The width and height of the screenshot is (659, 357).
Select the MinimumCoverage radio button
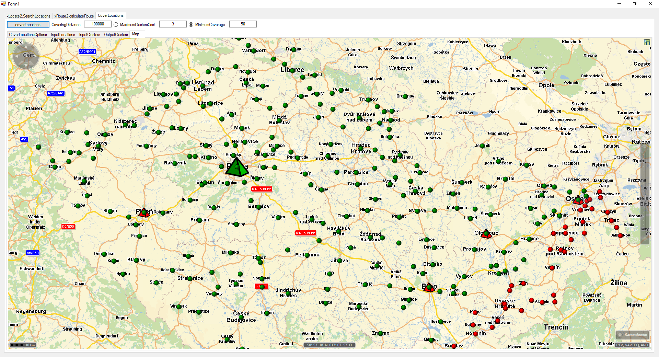tap(191, 25)
